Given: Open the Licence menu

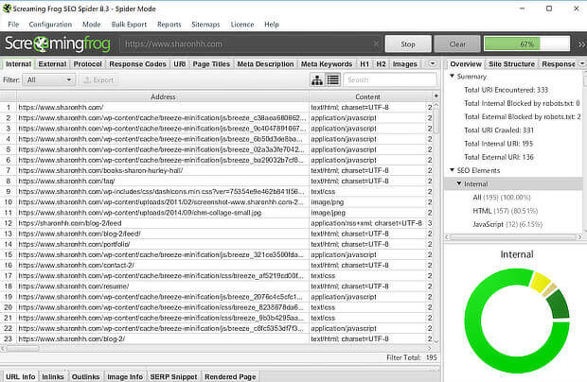Looking at the screenshot, I should click(242, 25).
